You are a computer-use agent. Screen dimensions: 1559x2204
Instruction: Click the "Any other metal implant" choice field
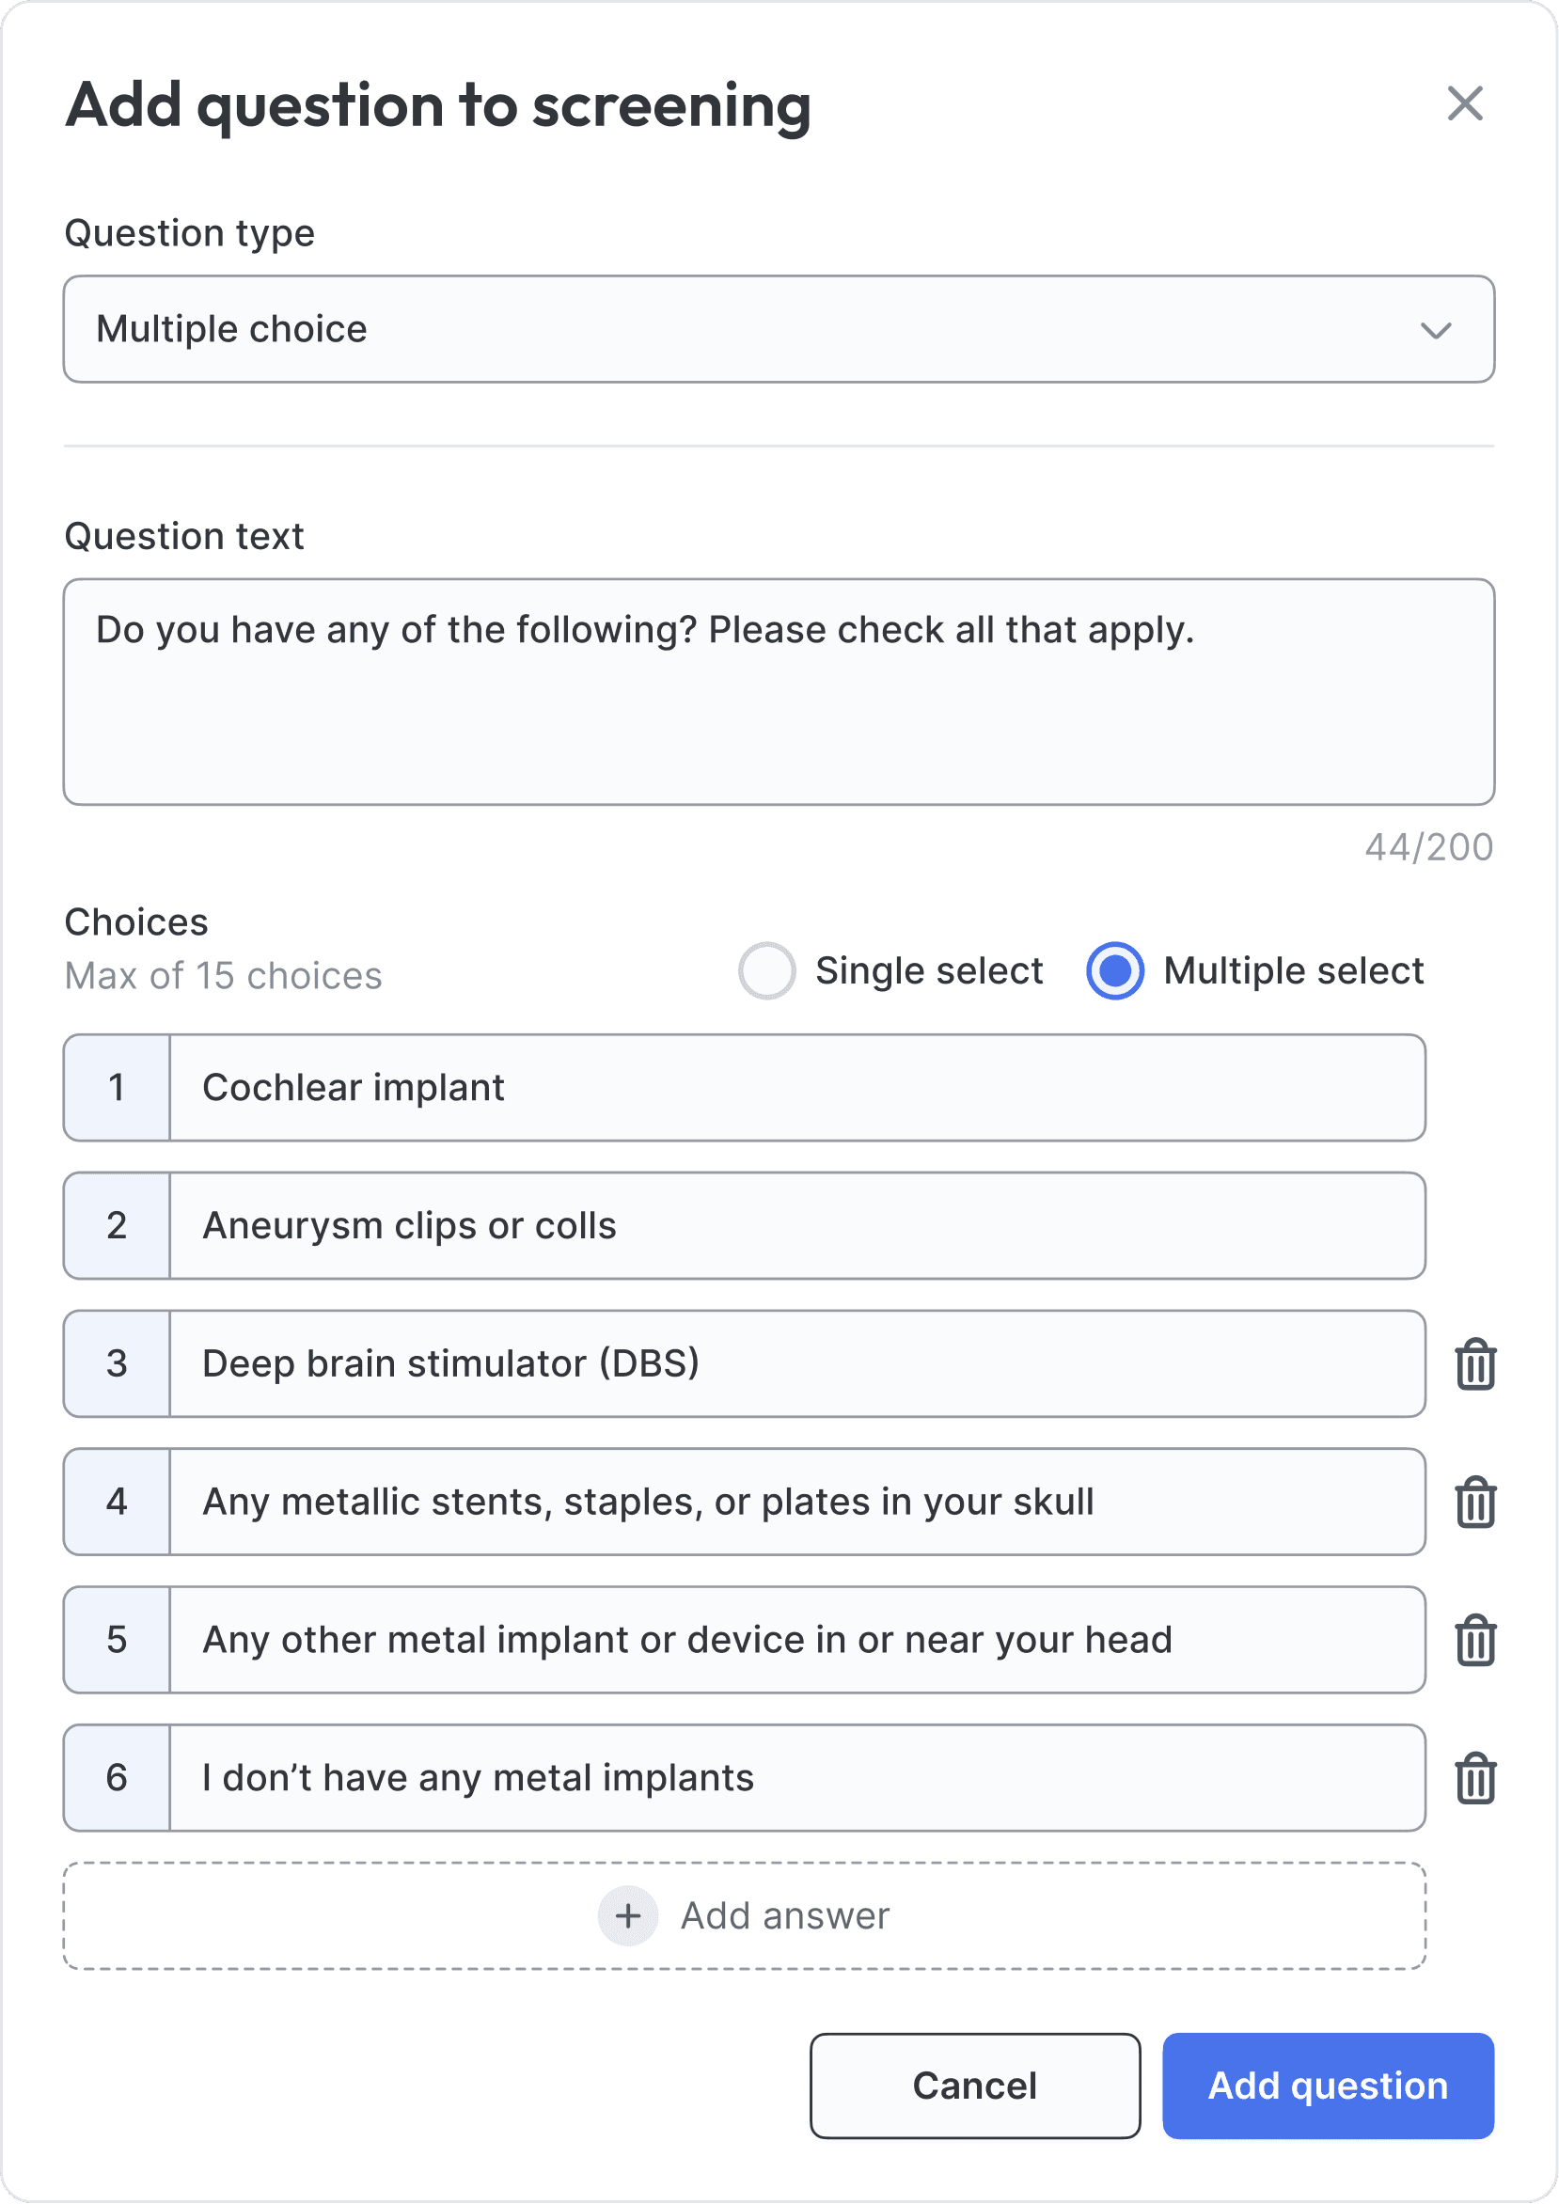(x=796, y=1641)
